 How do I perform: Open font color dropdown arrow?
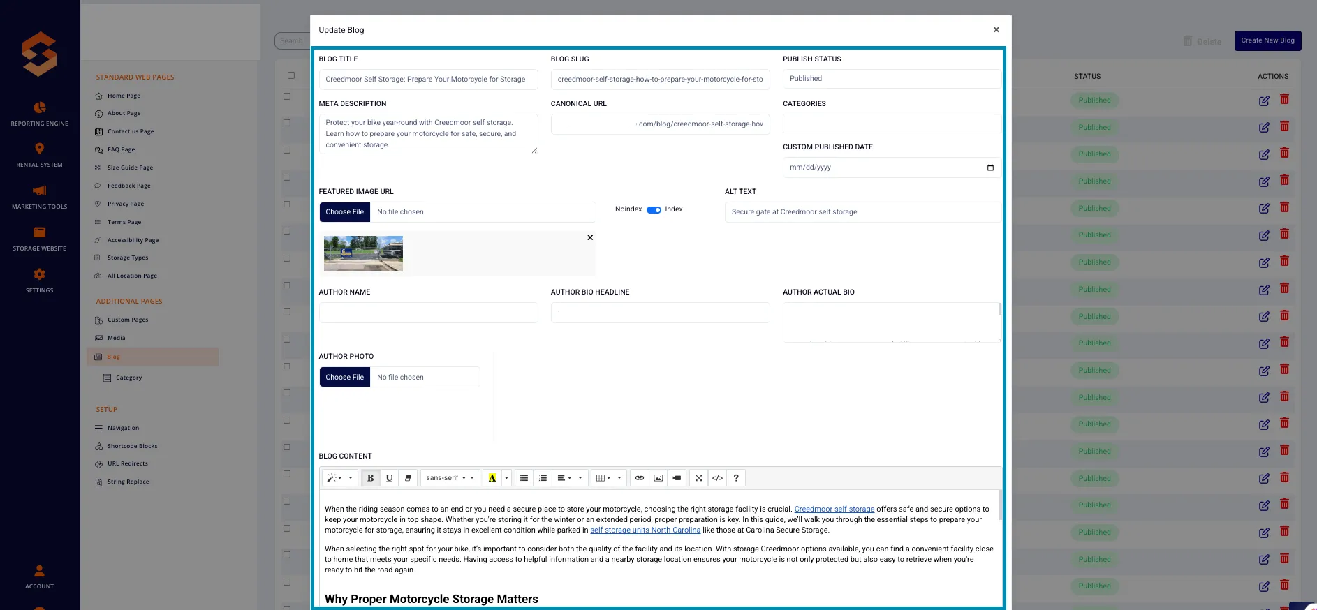506,478
